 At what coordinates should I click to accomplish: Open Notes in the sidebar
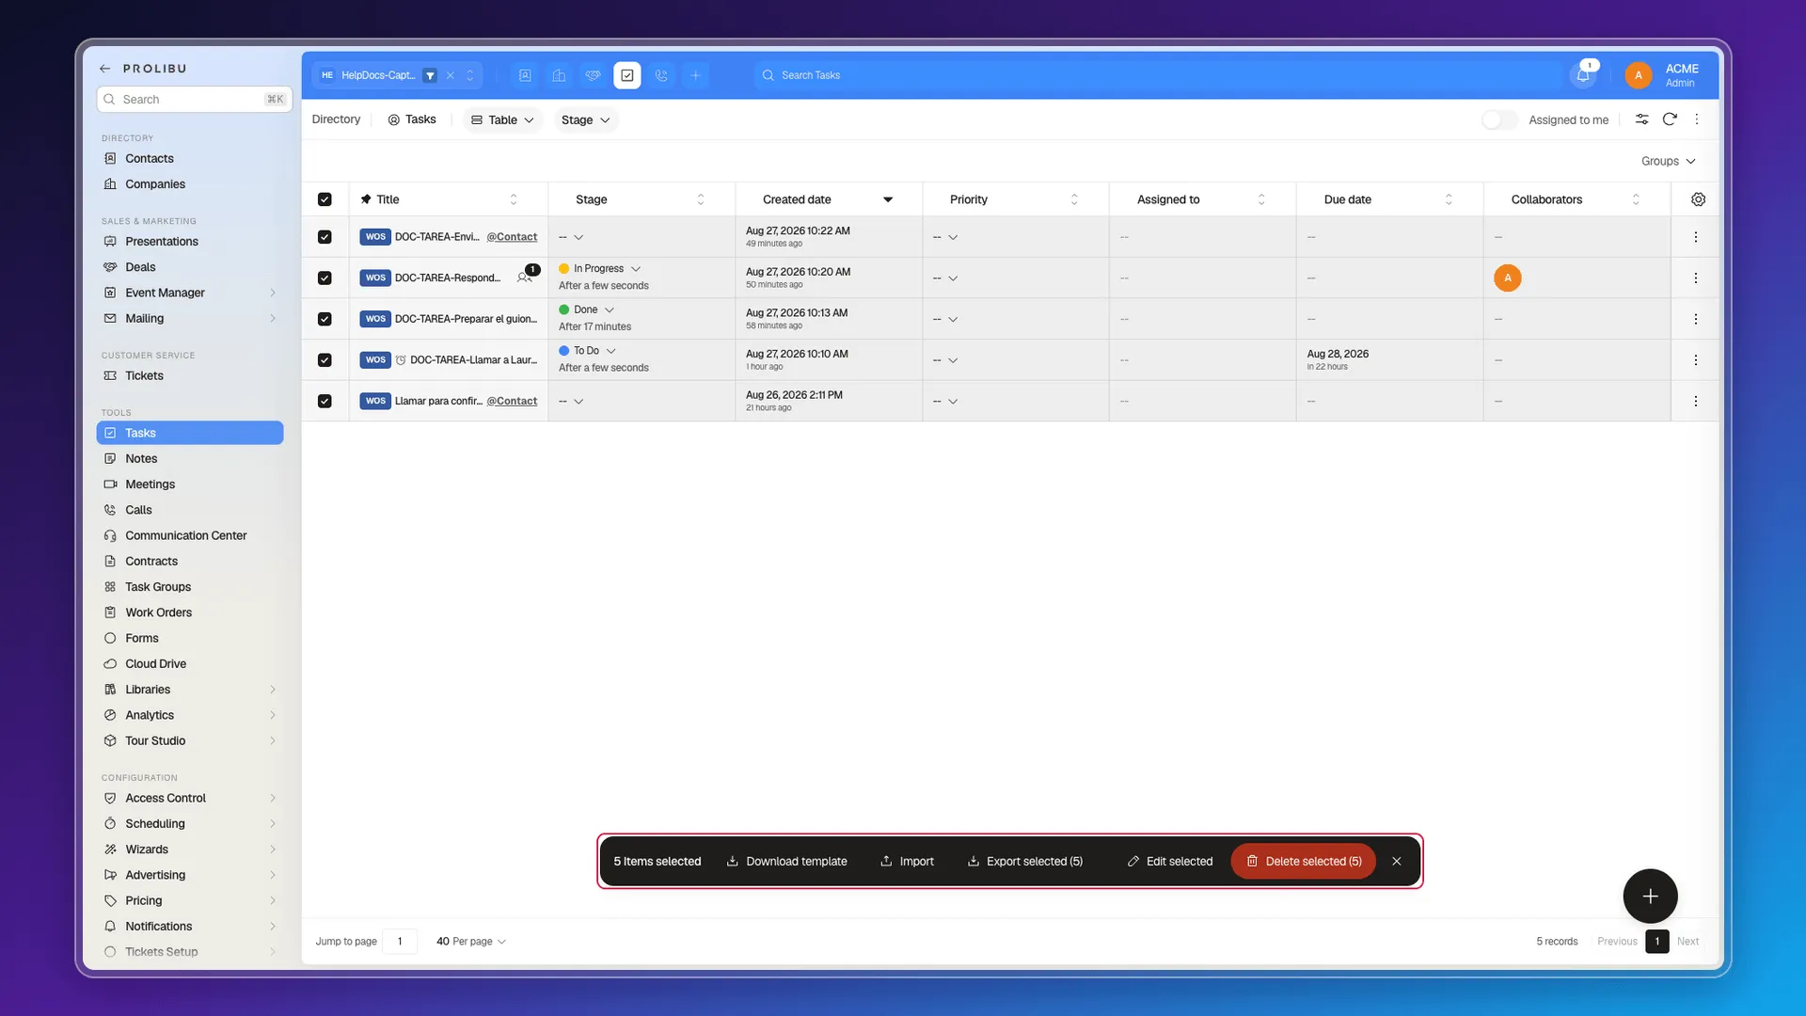[x=189, y=459]
